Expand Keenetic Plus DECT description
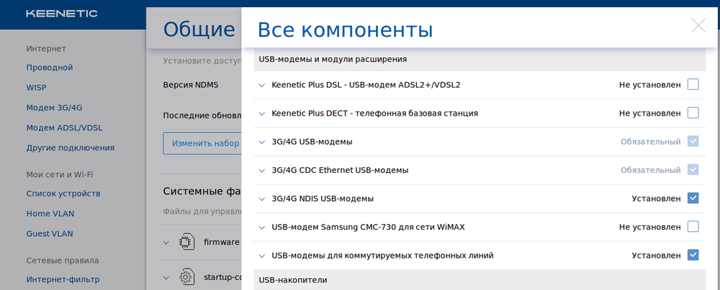This screenshot has width=720, height=290. [x=262, y=113]
